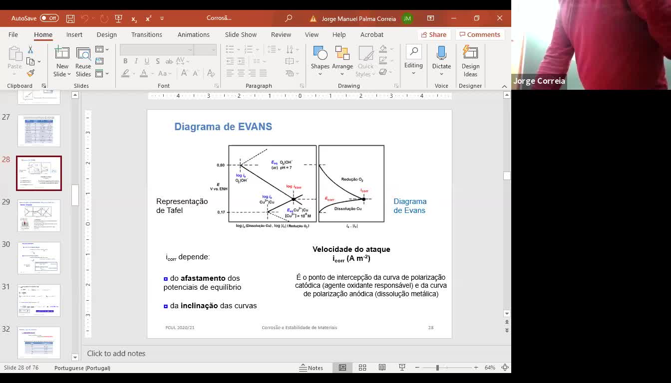
Task: Select the Format Painter brush
Action: click(x=30, y=73)
